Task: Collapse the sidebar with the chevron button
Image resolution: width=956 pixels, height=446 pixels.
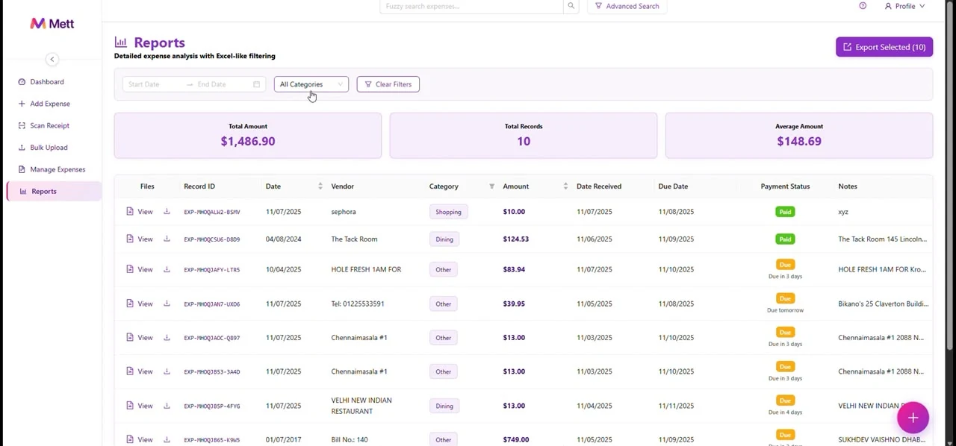Action: [52, 59]
